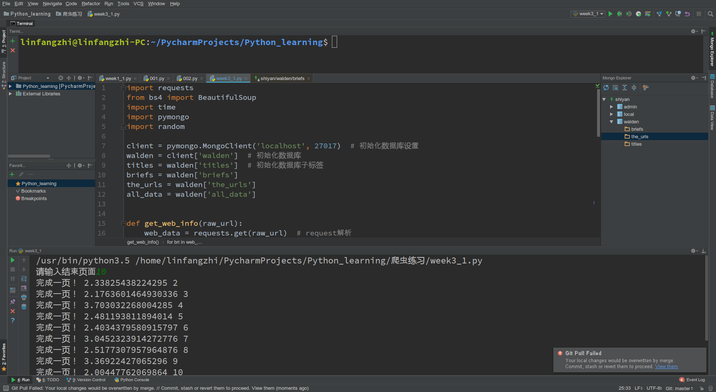This screenshot has width=716, height=392.
Task: Toggle pin tab in Run panel
Action: point(13,302)
